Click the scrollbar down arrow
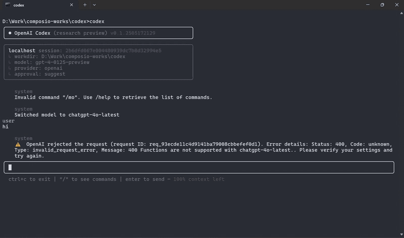The height and width of the screenshot is (238, 404). pyautogui.click(x=401, y=234)
